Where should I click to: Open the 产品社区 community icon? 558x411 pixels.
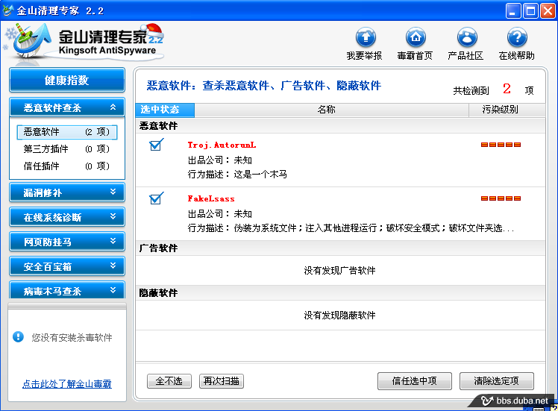pyautogui.click(x=467, y=37)
